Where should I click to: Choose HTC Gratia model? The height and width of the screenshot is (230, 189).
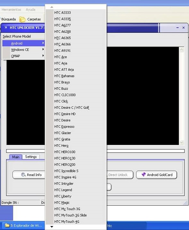(x=76, y=139)
